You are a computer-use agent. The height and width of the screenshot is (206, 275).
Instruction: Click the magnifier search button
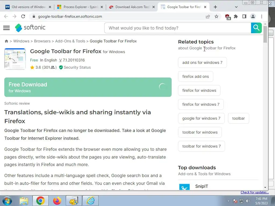click(x=256, y=28)
